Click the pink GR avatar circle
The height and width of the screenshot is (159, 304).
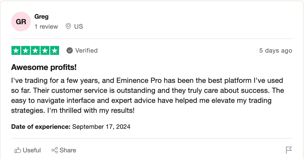[x=21, y=22]
